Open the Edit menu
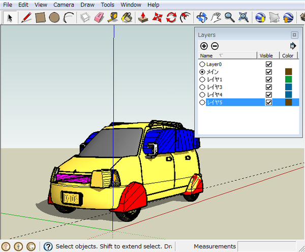This screenshot has height=252, width=305. point(23,5)
